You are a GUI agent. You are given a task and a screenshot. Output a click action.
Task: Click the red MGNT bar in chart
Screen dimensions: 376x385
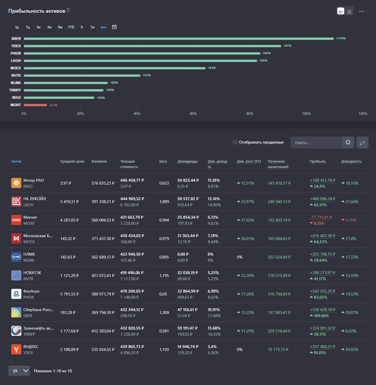point(36,105)
